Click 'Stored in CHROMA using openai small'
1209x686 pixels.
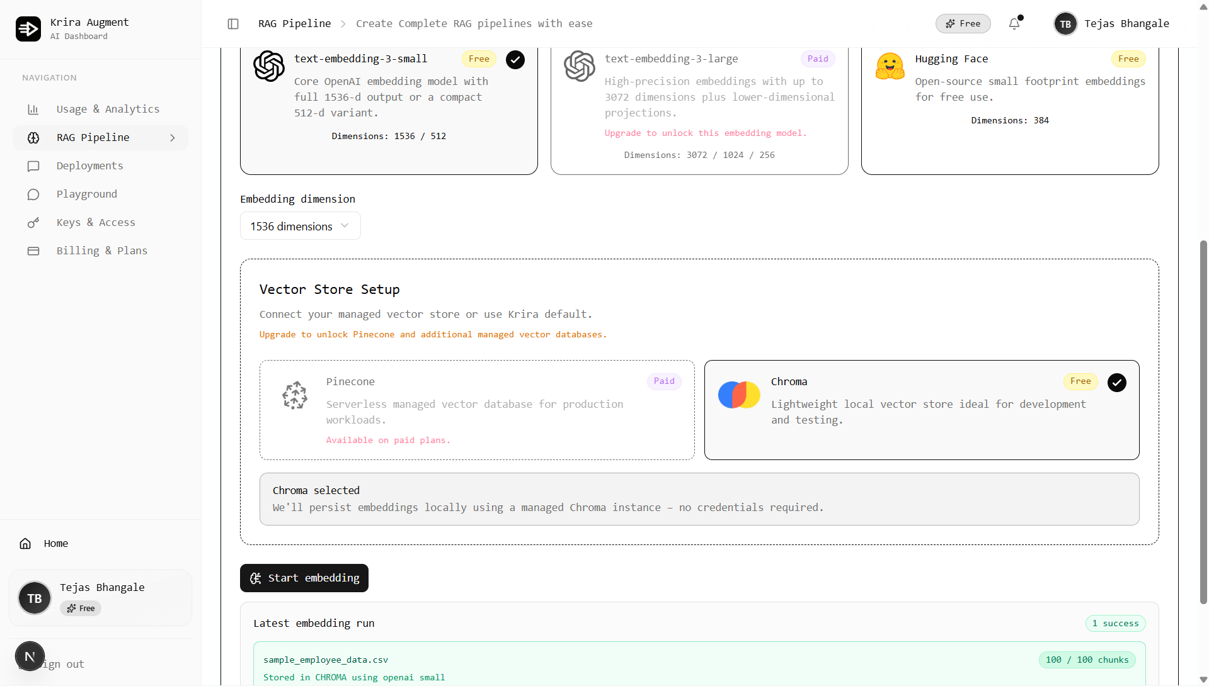[x=354, y=678]
